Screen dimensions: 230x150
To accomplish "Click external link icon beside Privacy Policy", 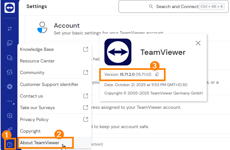I will coord(86,119).
